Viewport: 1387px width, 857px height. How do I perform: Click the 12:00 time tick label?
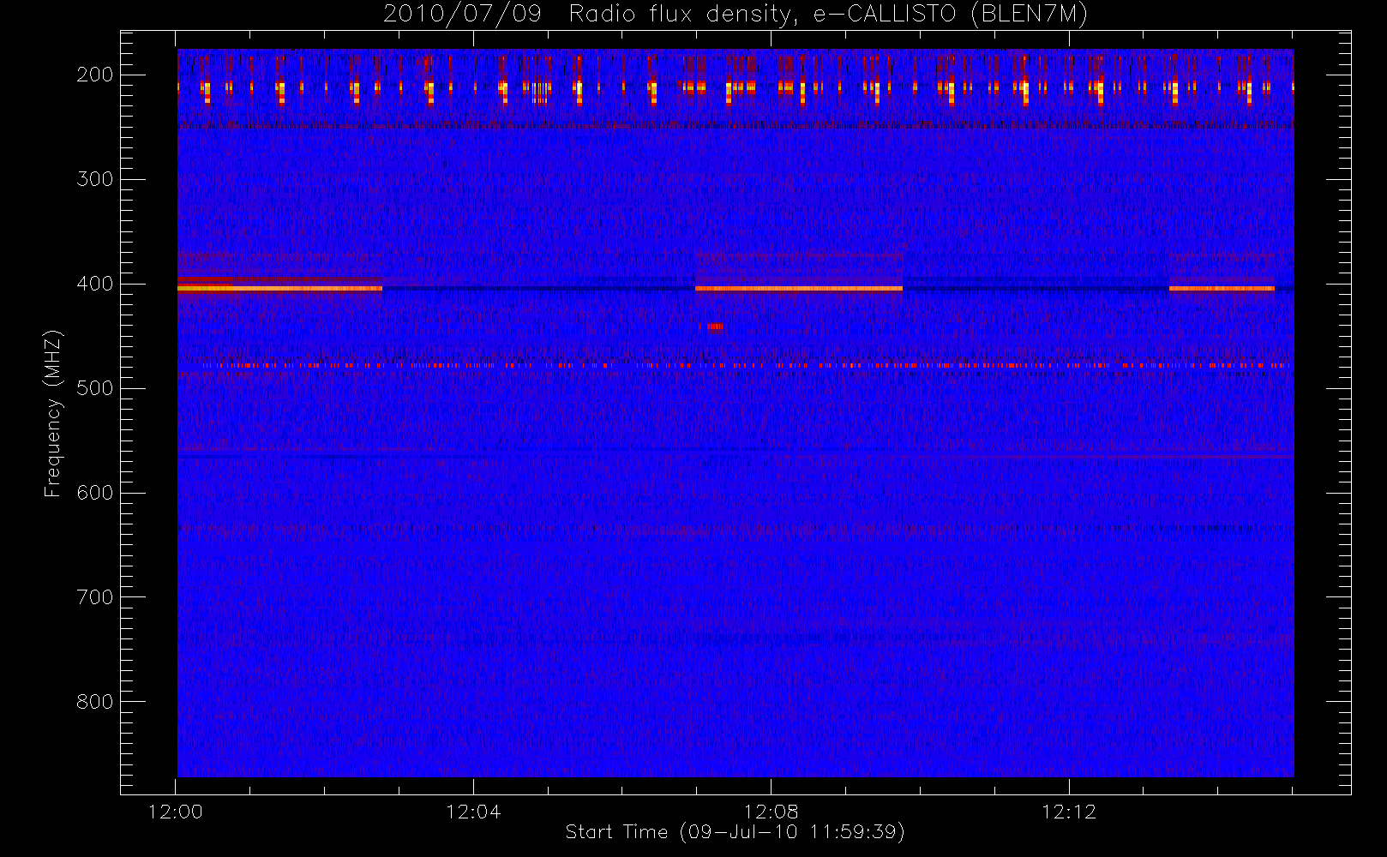click(175, 812)
